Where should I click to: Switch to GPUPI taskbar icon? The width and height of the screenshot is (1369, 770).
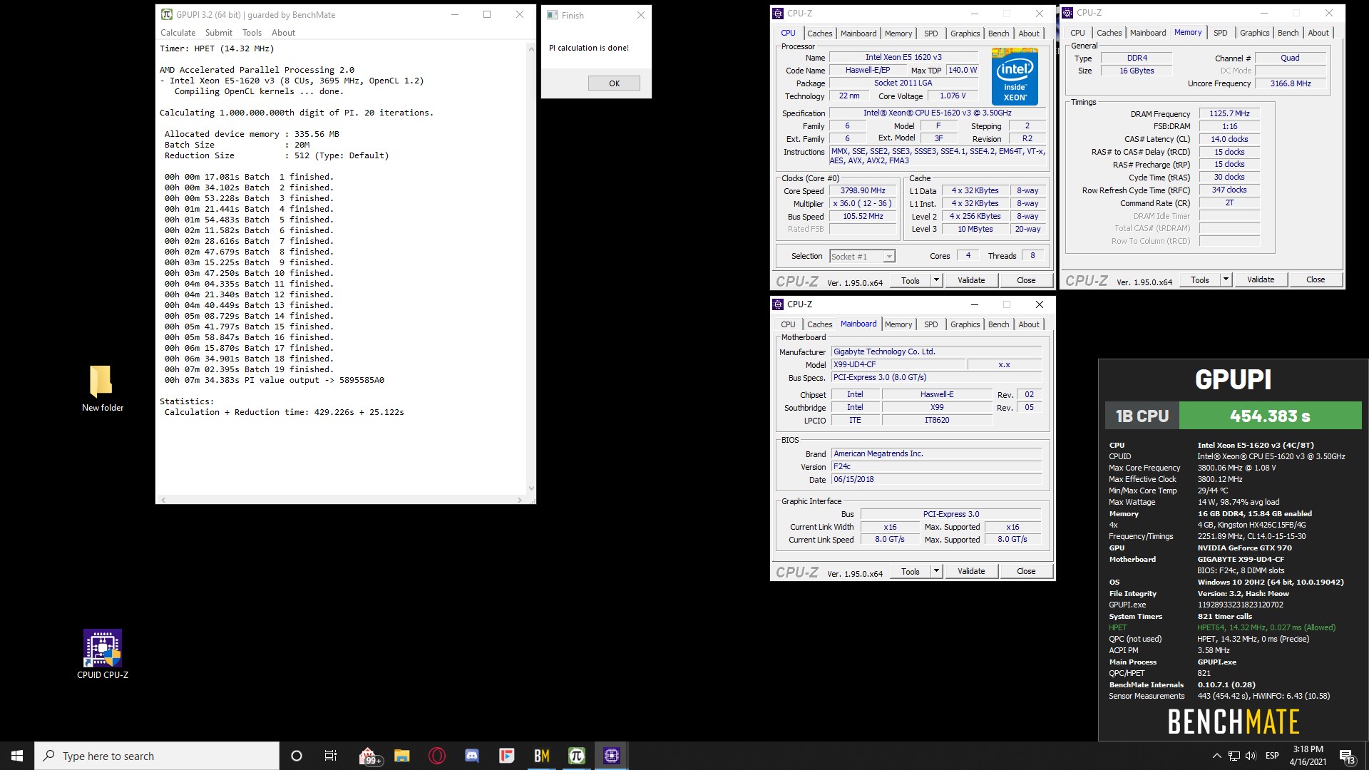tap(577, 756)
